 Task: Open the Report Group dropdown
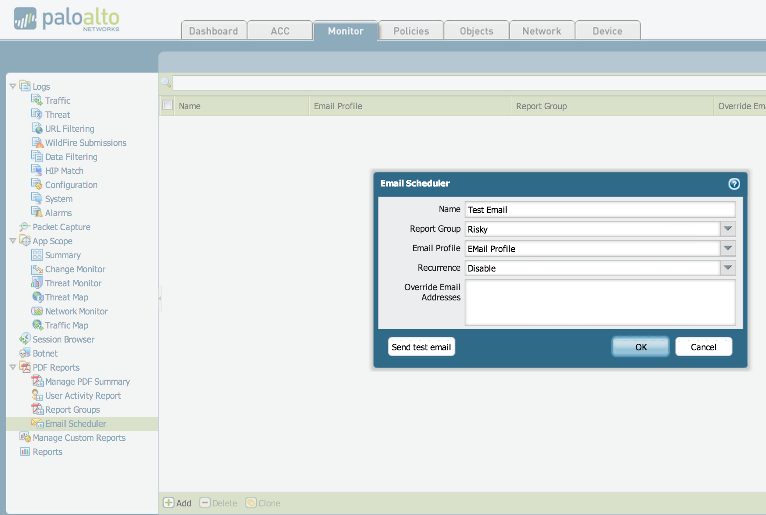tap(727, 229)
